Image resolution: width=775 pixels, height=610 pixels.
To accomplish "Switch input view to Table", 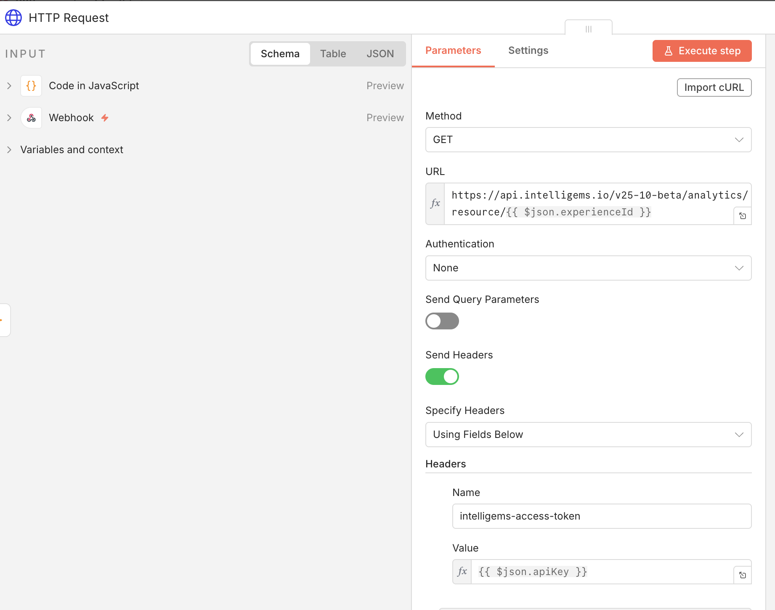I will tap(333, 54).
